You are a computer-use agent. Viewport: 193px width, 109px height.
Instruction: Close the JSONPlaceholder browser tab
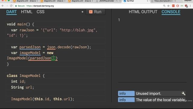pyautogui.click(x=120, y=1)
